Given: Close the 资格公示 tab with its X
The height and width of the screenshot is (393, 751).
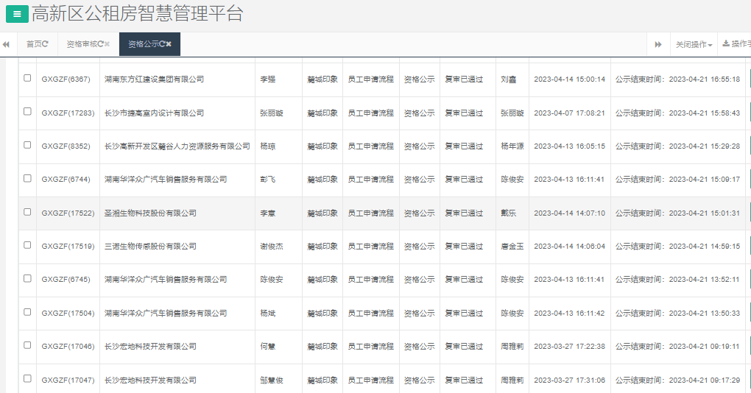Looking at the screenshot, I should point(169,44).
